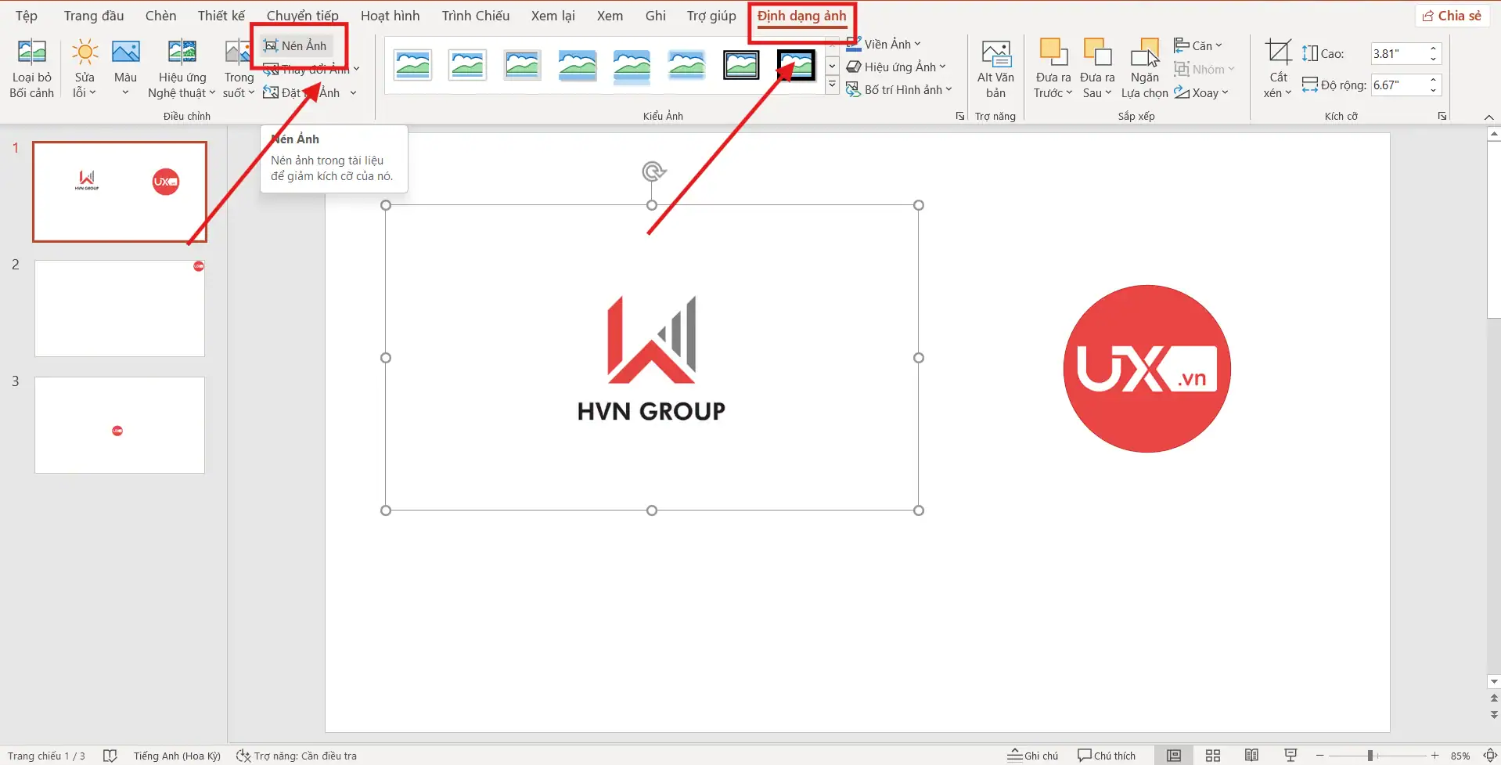Switch to Reading view icon
The image size is (1501, 765).
1252,756
